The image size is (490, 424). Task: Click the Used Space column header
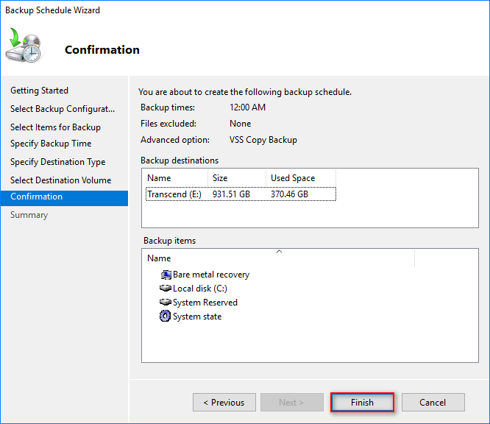[301, 178]
